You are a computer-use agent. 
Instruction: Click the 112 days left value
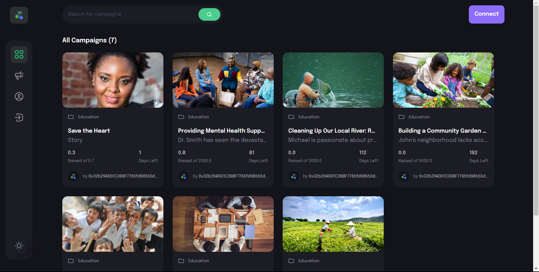click(363, 153)
